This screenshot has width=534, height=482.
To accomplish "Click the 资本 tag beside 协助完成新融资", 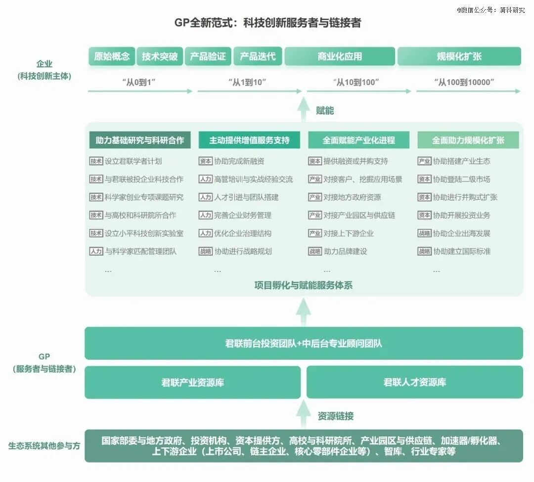I will tap(205, 161).
